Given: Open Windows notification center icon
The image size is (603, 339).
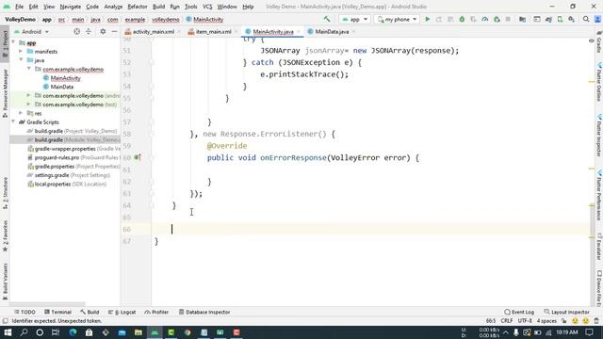Looking at the screenshot, I should click(x=589, y=332).
